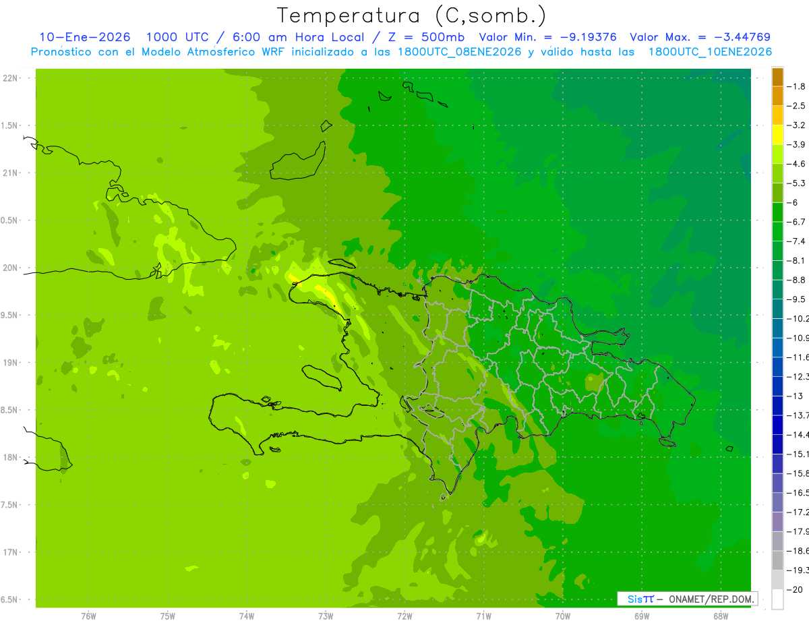
Task: Select the date text '10-Ene-2026'
Action: click(84, 37)
